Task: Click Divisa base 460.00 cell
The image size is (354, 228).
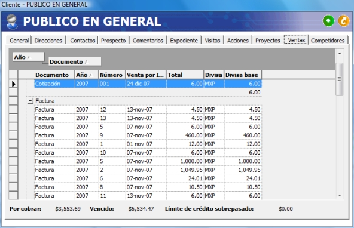Action: (x=243, y=135)
